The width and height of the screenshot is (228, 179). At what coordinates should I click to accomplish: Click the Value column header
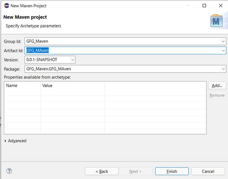47,85
